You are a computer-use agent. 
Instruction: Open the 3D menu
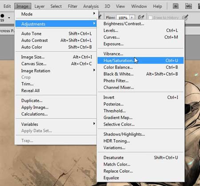tap(107, 6)
